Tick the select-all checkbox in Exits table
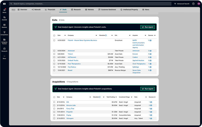 tap(54, 35)
